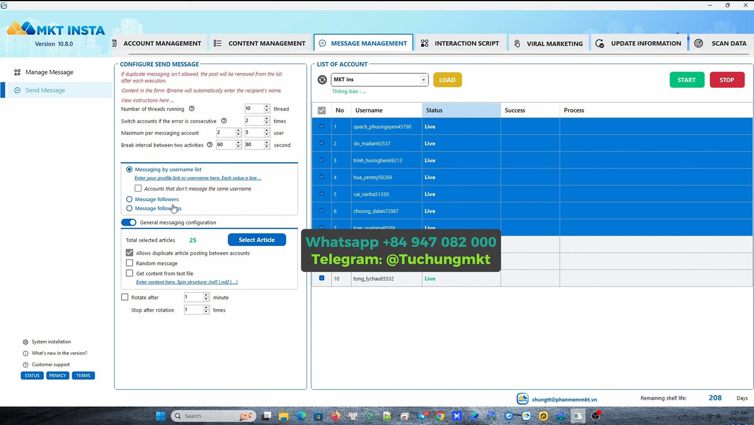Click the Stop after rotation times stepper arrows
Screen dimensions: 754x425
[206, 310]
